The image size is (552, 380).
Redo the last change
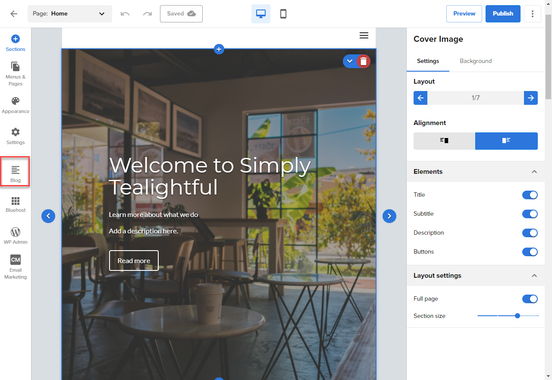coord(147,14)
